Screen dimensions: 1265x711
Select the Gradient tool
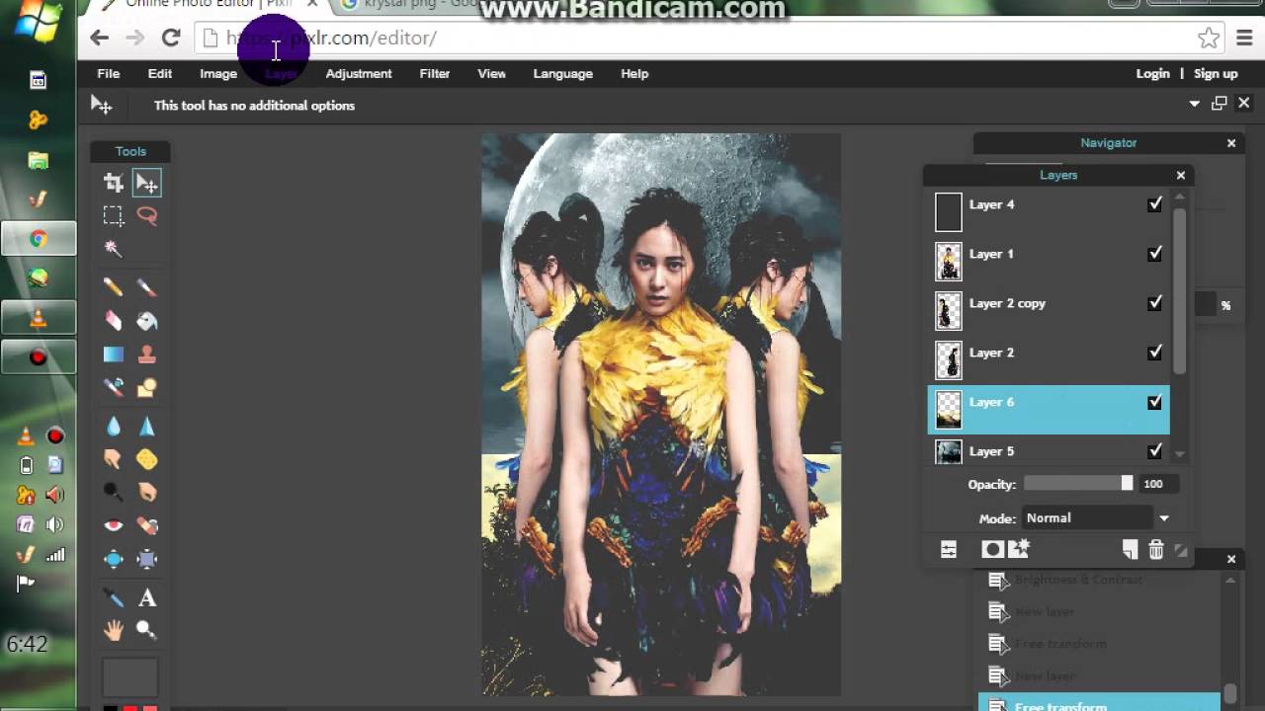coord(114,355)
